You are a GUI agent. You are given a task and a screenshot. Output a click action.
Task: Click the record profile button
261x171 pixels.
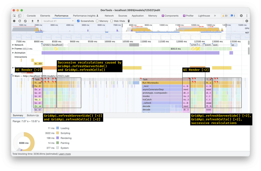click(14, 21)
